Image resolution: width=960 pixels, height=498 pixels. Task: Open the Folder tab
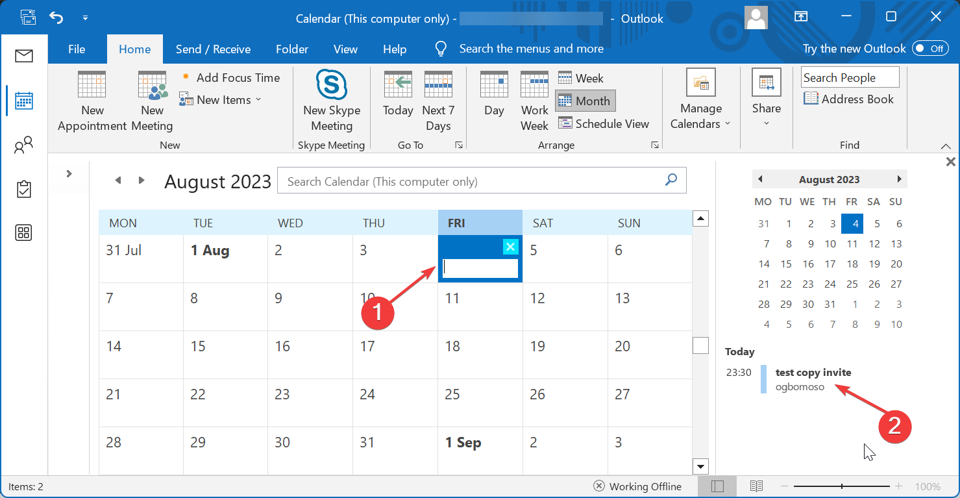tap(292, 49)
